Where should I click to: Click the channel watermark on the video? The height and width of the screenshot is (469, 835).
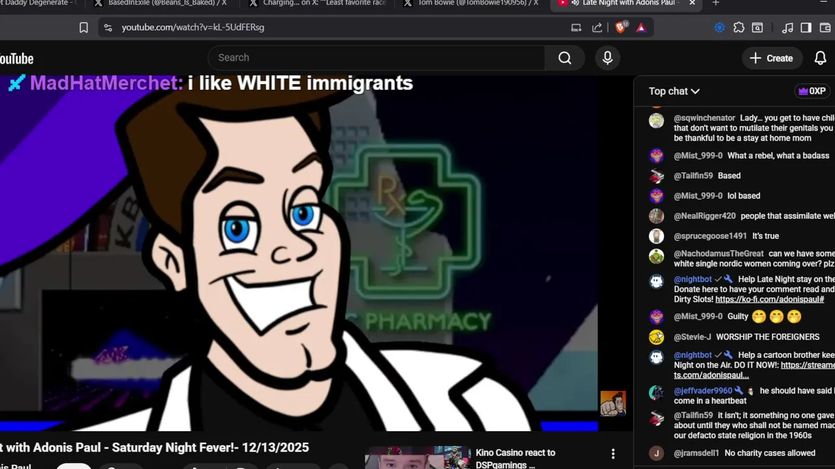[x=613, y=403]
